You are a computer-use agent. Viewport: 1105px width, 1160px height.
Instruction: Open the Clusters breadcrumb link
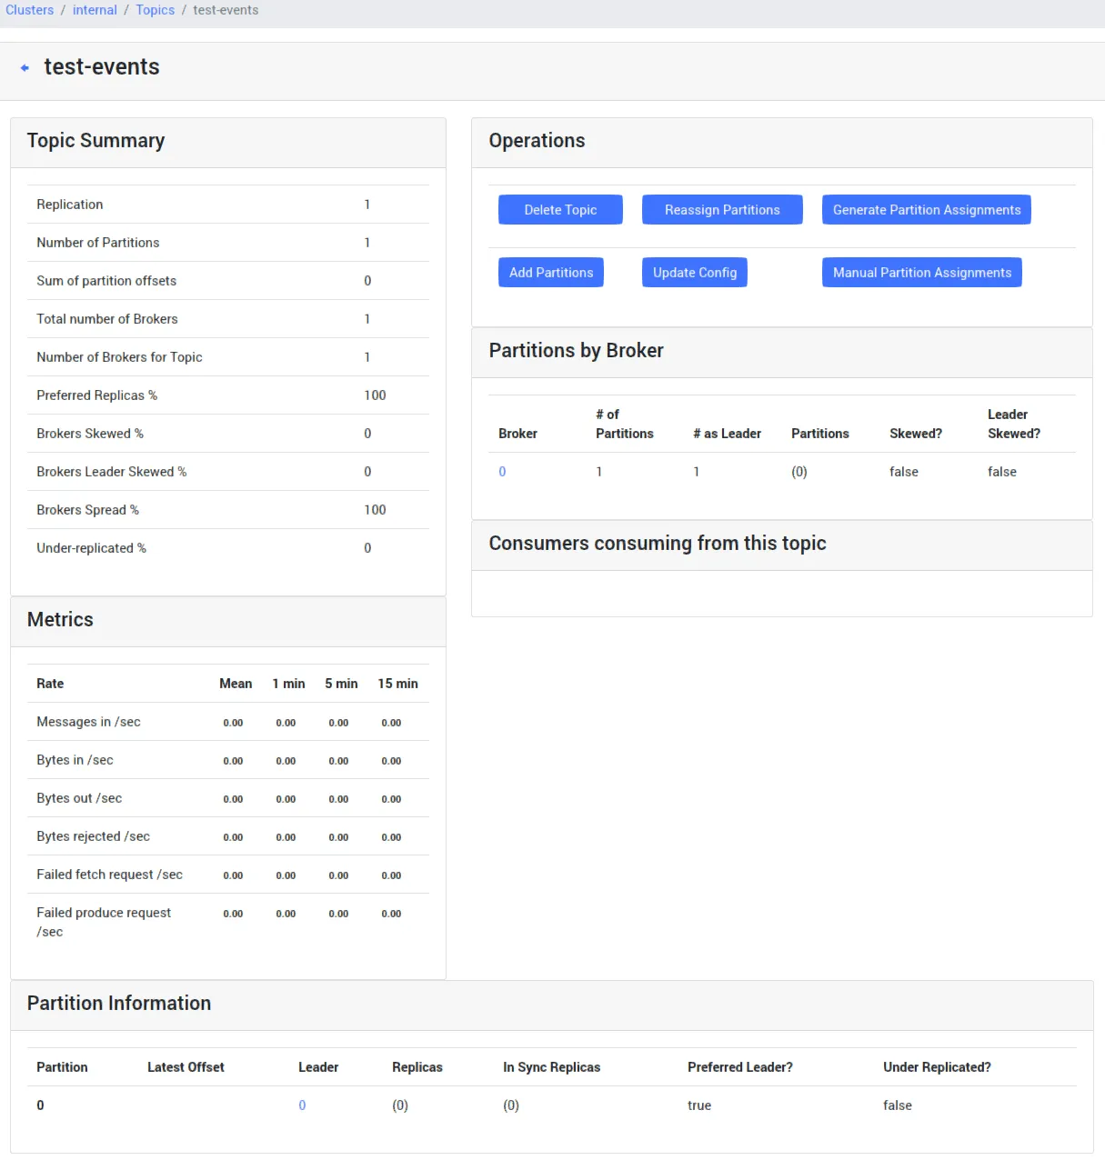[x=30, y=10]
